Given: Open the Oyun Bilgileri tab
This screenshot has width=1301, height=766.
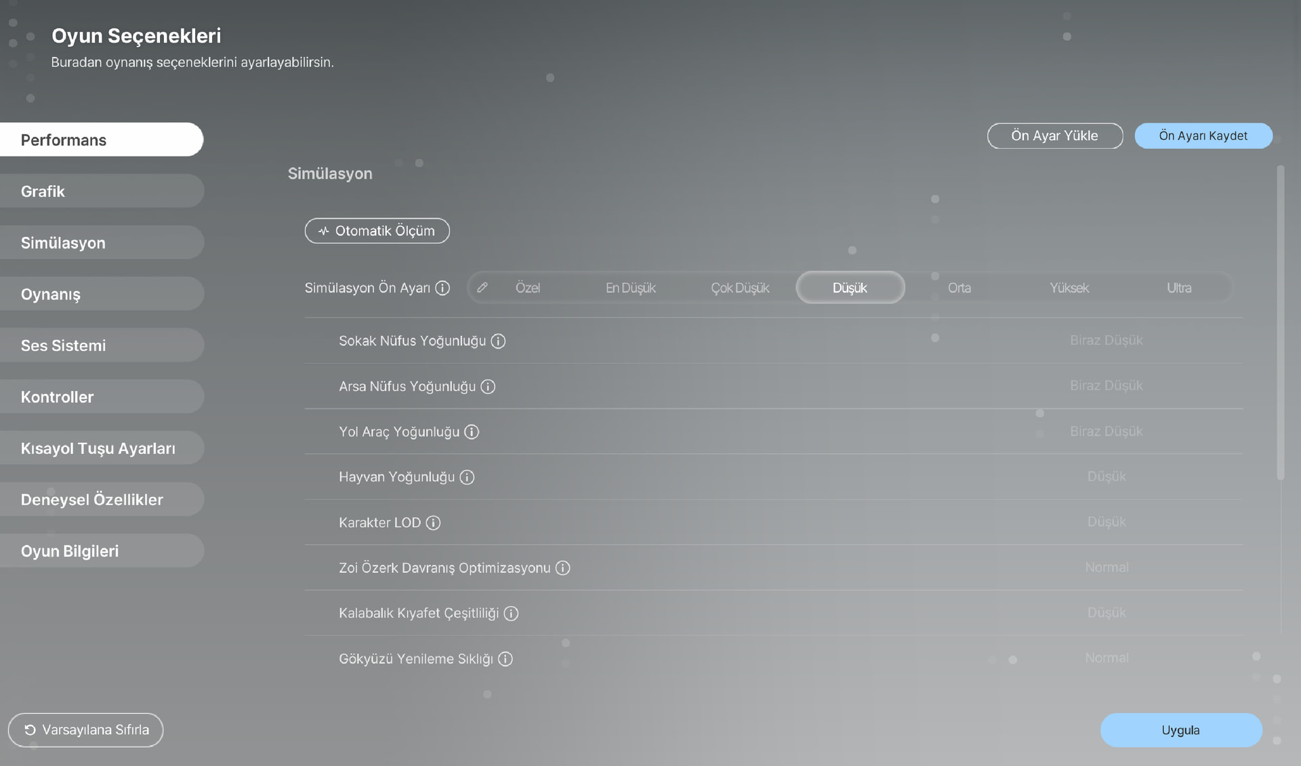Looking at the screenshot, I should (x=102, y=551).
